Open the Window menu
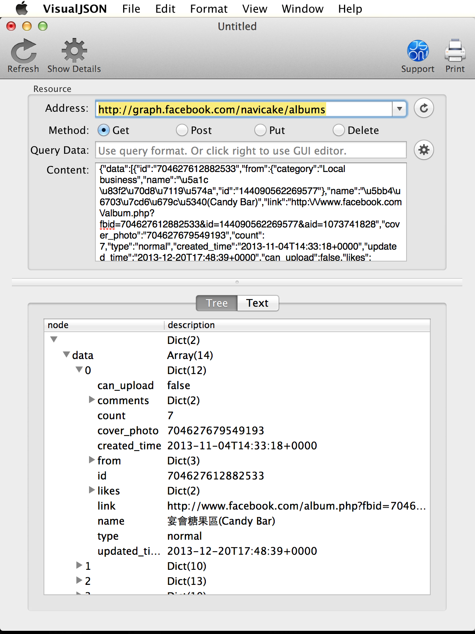This screenshot has width=475, height=634. coord(302,9)
